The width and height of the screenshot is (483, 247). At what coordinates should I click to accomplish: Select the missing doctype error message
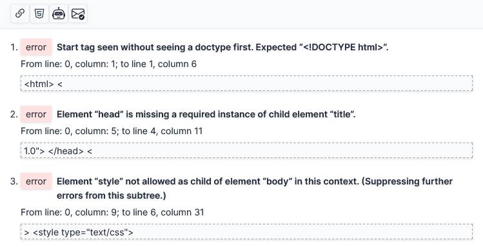(222, 47)
